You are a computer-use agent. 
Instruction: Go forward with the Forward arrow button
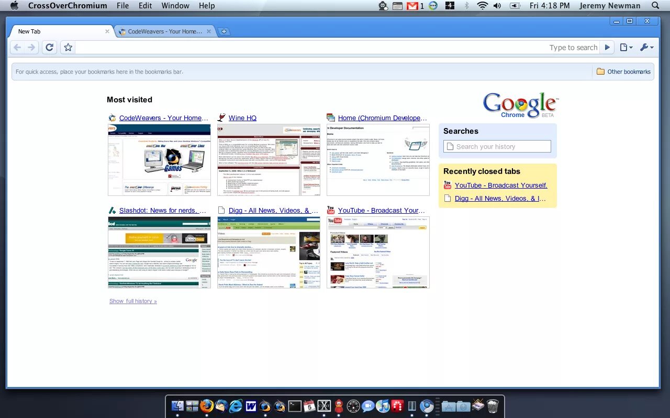click(x=31, y=48)
